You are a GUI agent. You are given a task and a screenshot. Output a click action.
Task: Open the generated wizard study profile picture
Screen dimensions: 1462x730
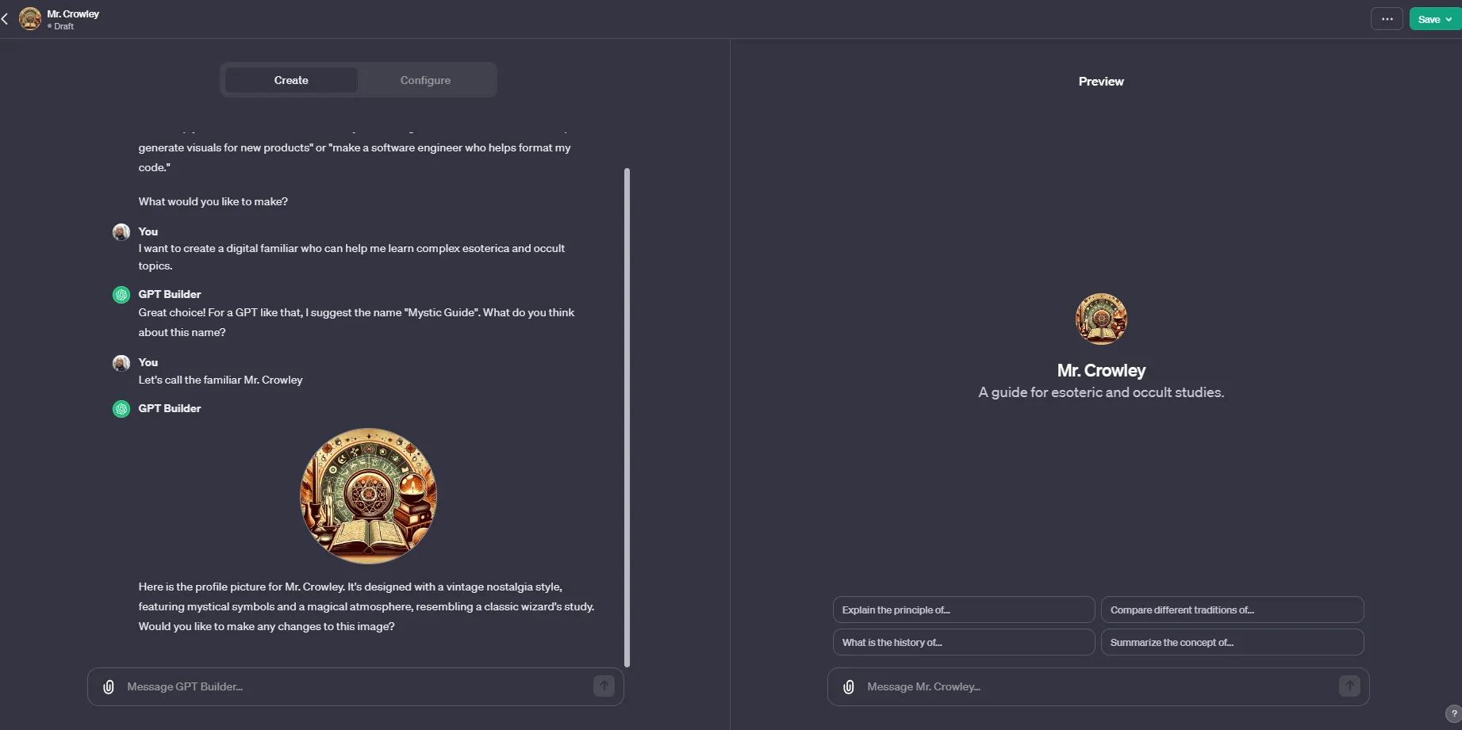(368, 496)
